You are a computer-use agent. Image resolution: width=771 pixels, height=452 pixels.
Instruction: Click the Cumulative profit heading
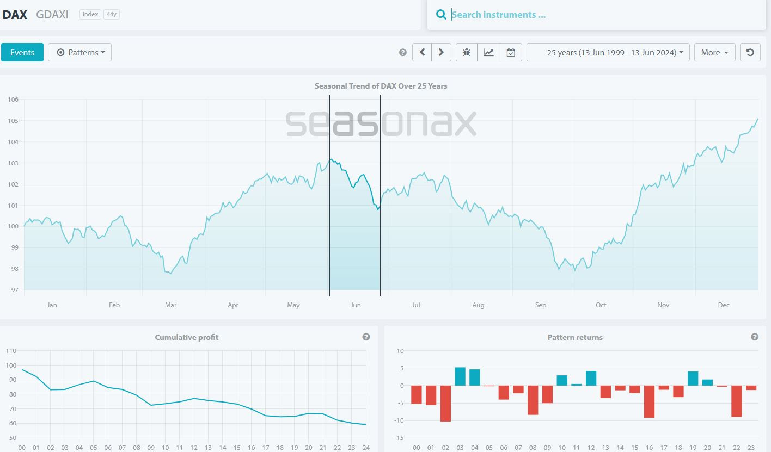click(x=187, y=337)
